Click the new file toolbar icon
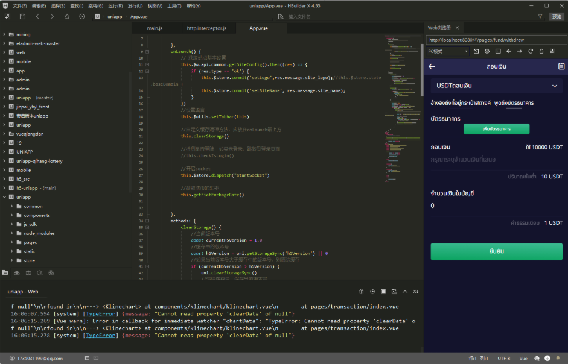This screenshot has height=364, width=568. 8,17
